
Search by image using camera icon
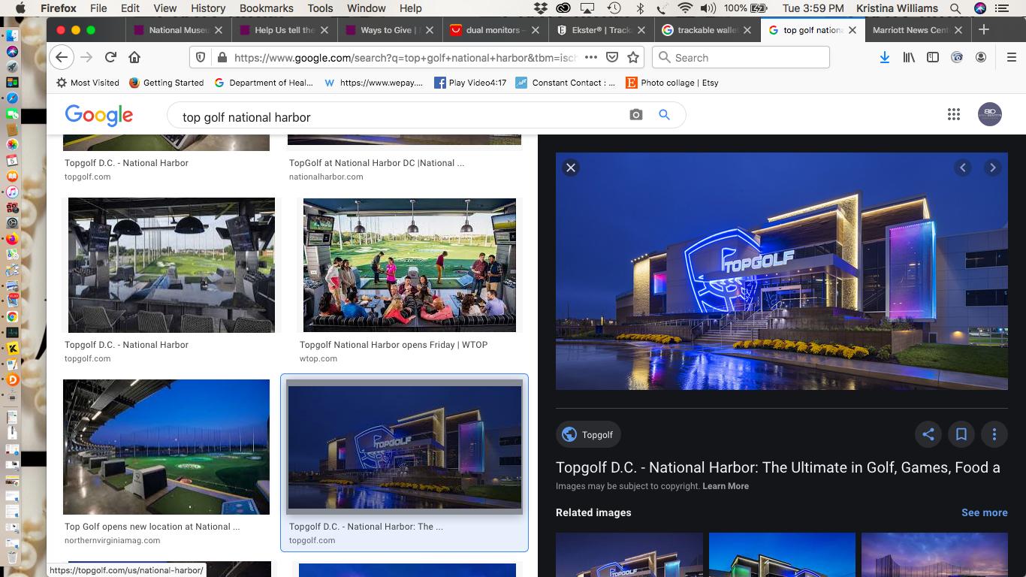click(x=636, y=115)
